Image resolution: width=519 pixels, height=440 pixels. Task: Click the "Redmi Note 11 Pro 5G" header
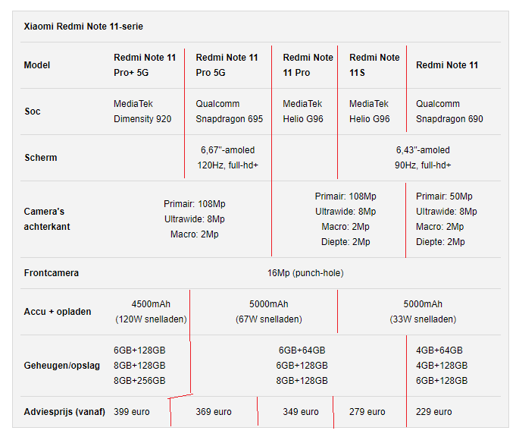tap(227, 65)
